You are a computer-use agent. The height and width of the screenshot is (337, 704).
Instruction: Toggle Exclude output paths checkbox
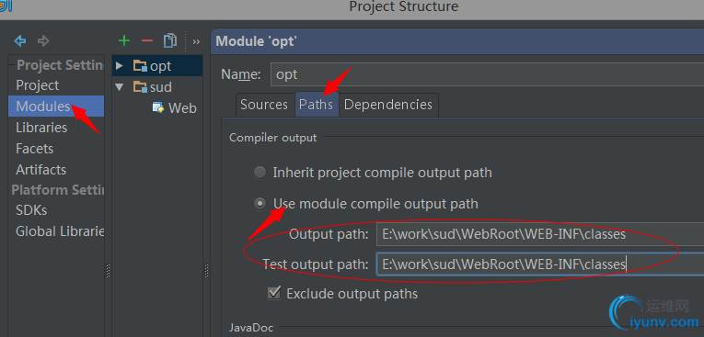click(x=274, y=294)
